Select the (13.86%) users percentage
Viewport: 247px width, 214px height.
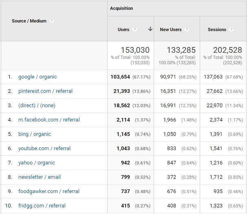pyautogui.click(x=141, y=91)
